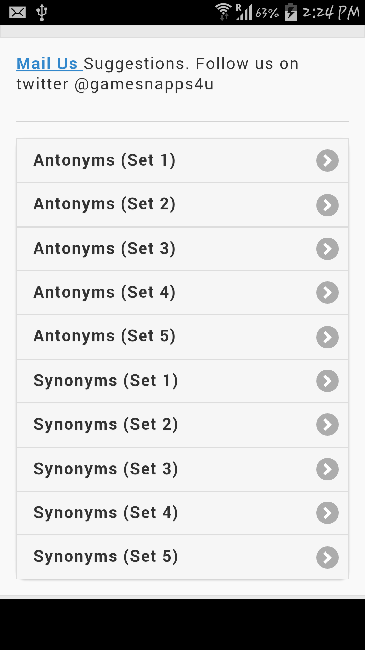Expand Antonyms (Set 5) using its chevron

click(x=327, y=337)
